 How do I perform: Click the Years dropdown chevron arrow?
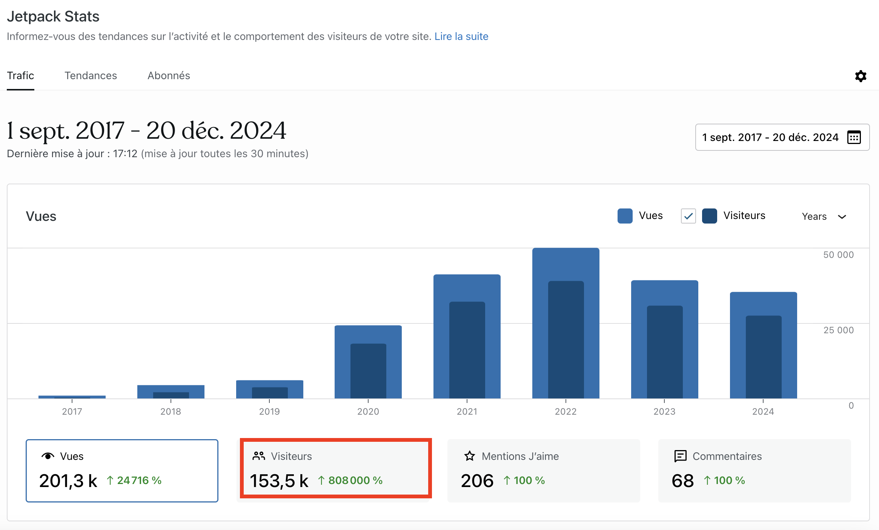(842, 217)
